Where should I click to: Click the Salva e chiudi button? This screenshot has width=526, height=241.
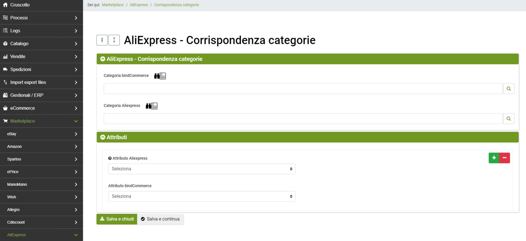(x=117, y=219)
